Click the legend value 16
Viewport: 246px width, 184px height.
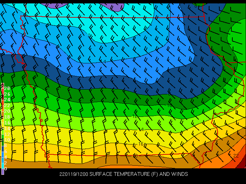(x=7, y=123)
